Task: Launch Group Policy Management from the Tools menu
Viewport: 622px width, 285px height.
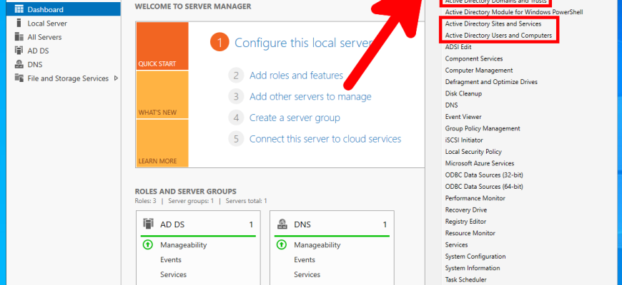Action: coord(482,128)
